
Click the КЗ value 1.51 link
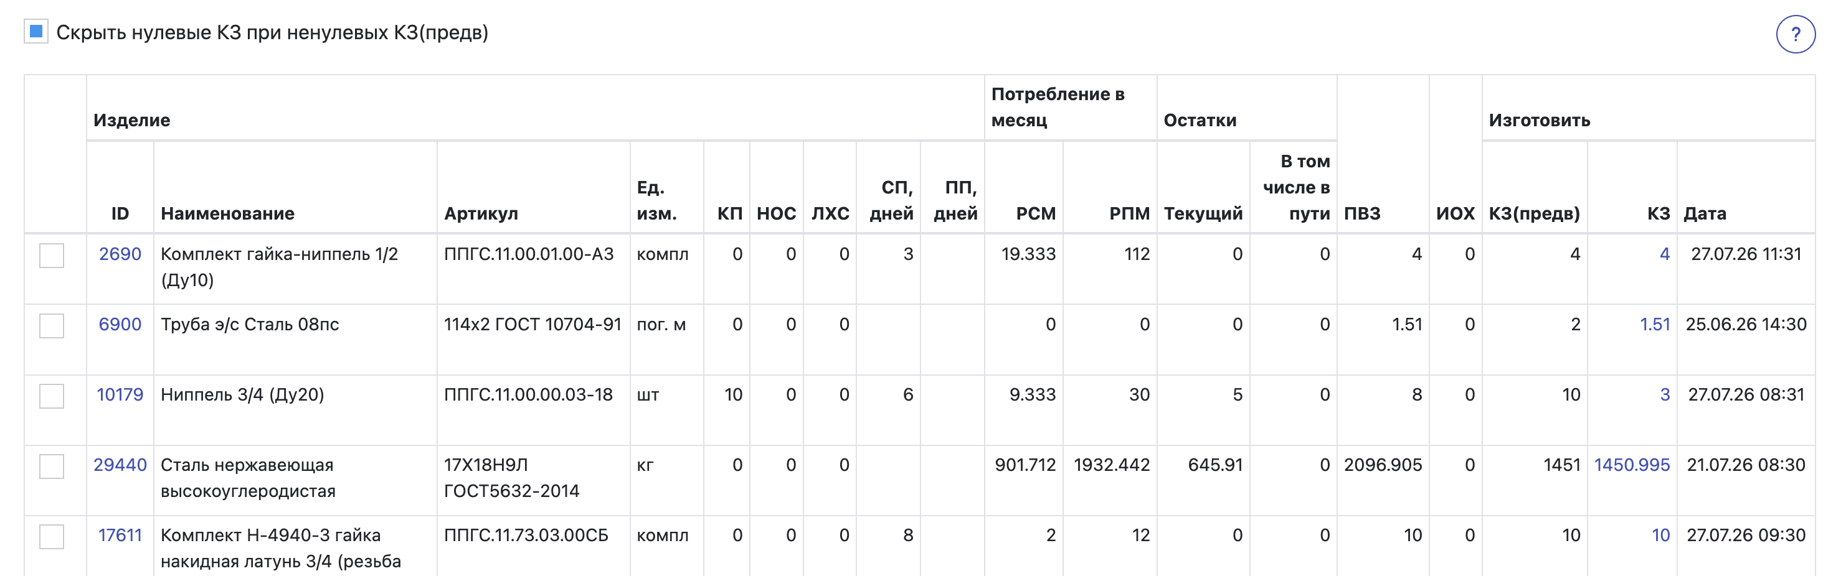point(1655,324)
